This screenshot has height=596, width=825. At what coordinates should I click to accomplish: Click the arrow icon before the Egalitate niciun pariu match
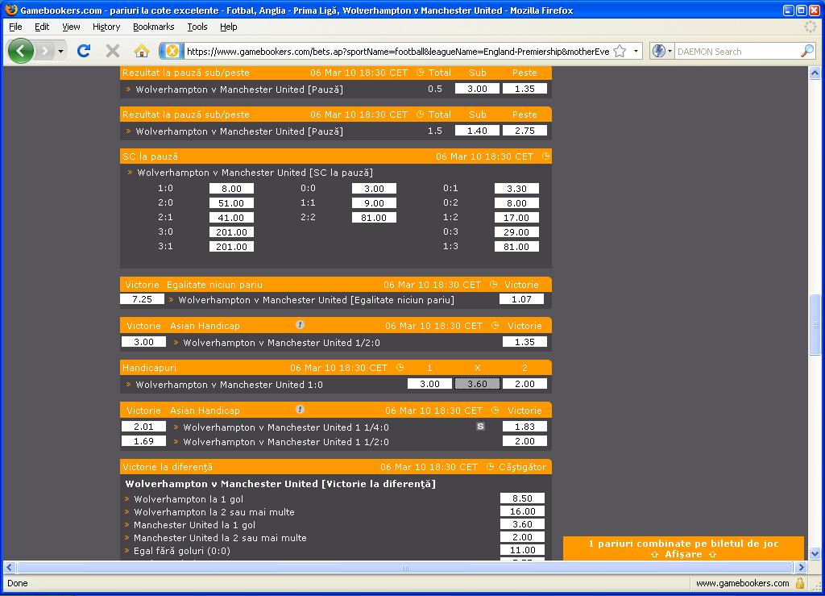(x=171, y=299)
